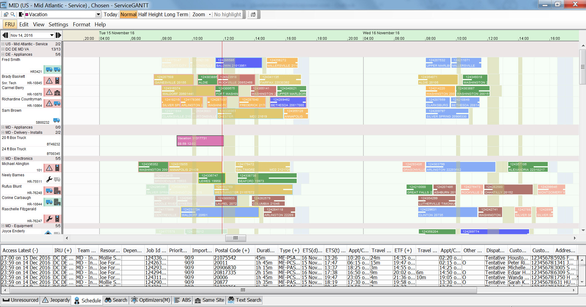Open the FRU menu
Viewport: 586px width, 307px height.
pos(10,24)
